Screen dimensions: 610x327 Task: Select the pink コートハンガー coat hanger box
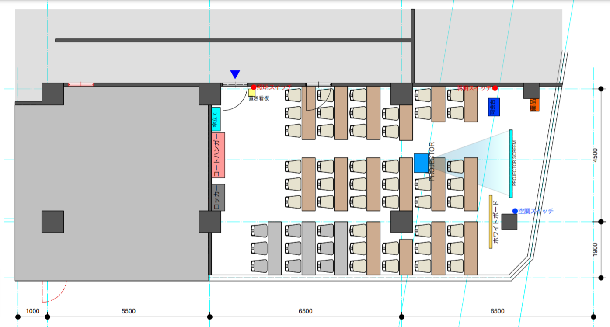tap(218, 155)
